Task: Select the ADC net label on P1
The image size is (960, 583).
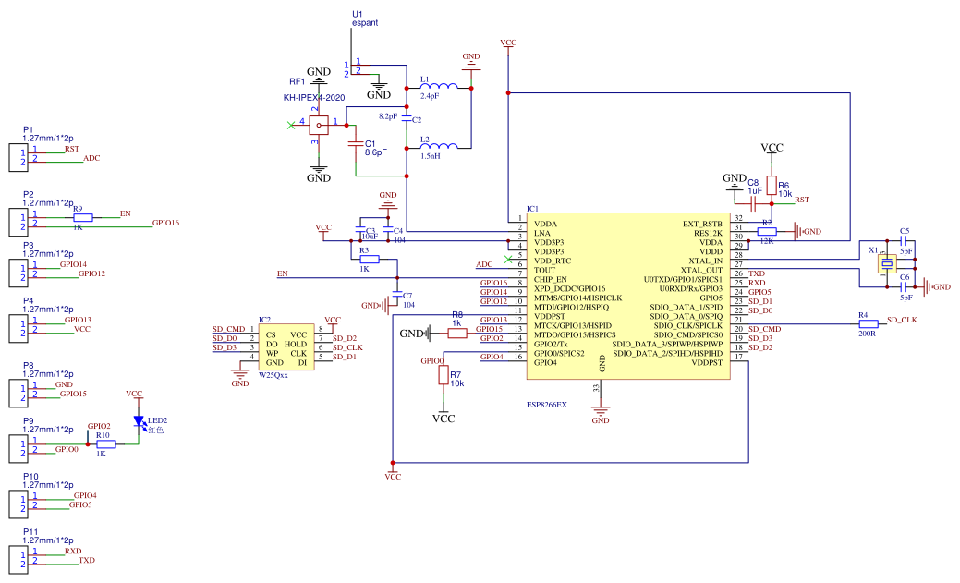Action: coord(91,158)
